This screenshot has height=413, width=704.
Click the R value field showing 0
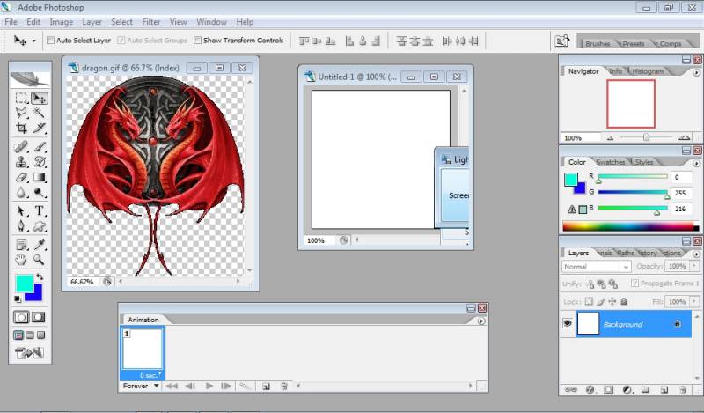pyautogui.click(x=681, y=177)
